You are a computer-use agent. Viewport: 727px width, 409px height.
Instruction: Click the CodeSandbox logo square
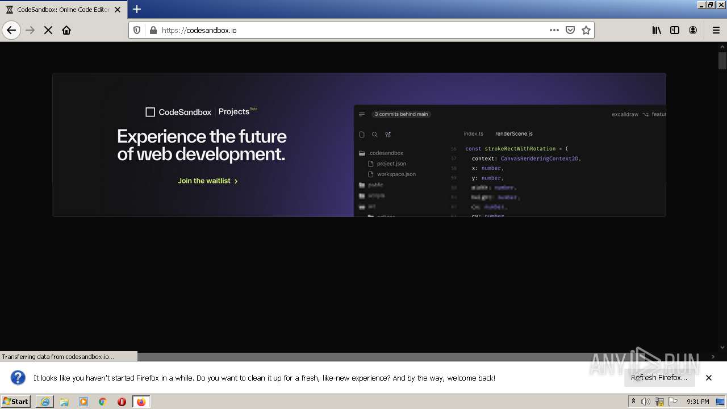point(150,112)
